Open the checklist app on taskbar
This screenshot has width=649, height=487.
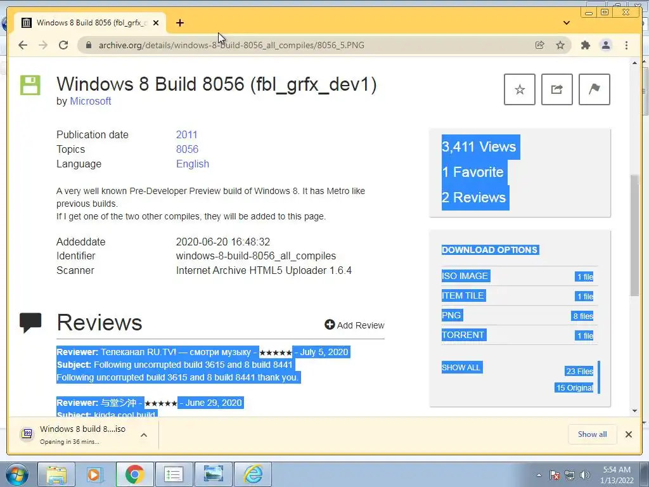point(174,474)
